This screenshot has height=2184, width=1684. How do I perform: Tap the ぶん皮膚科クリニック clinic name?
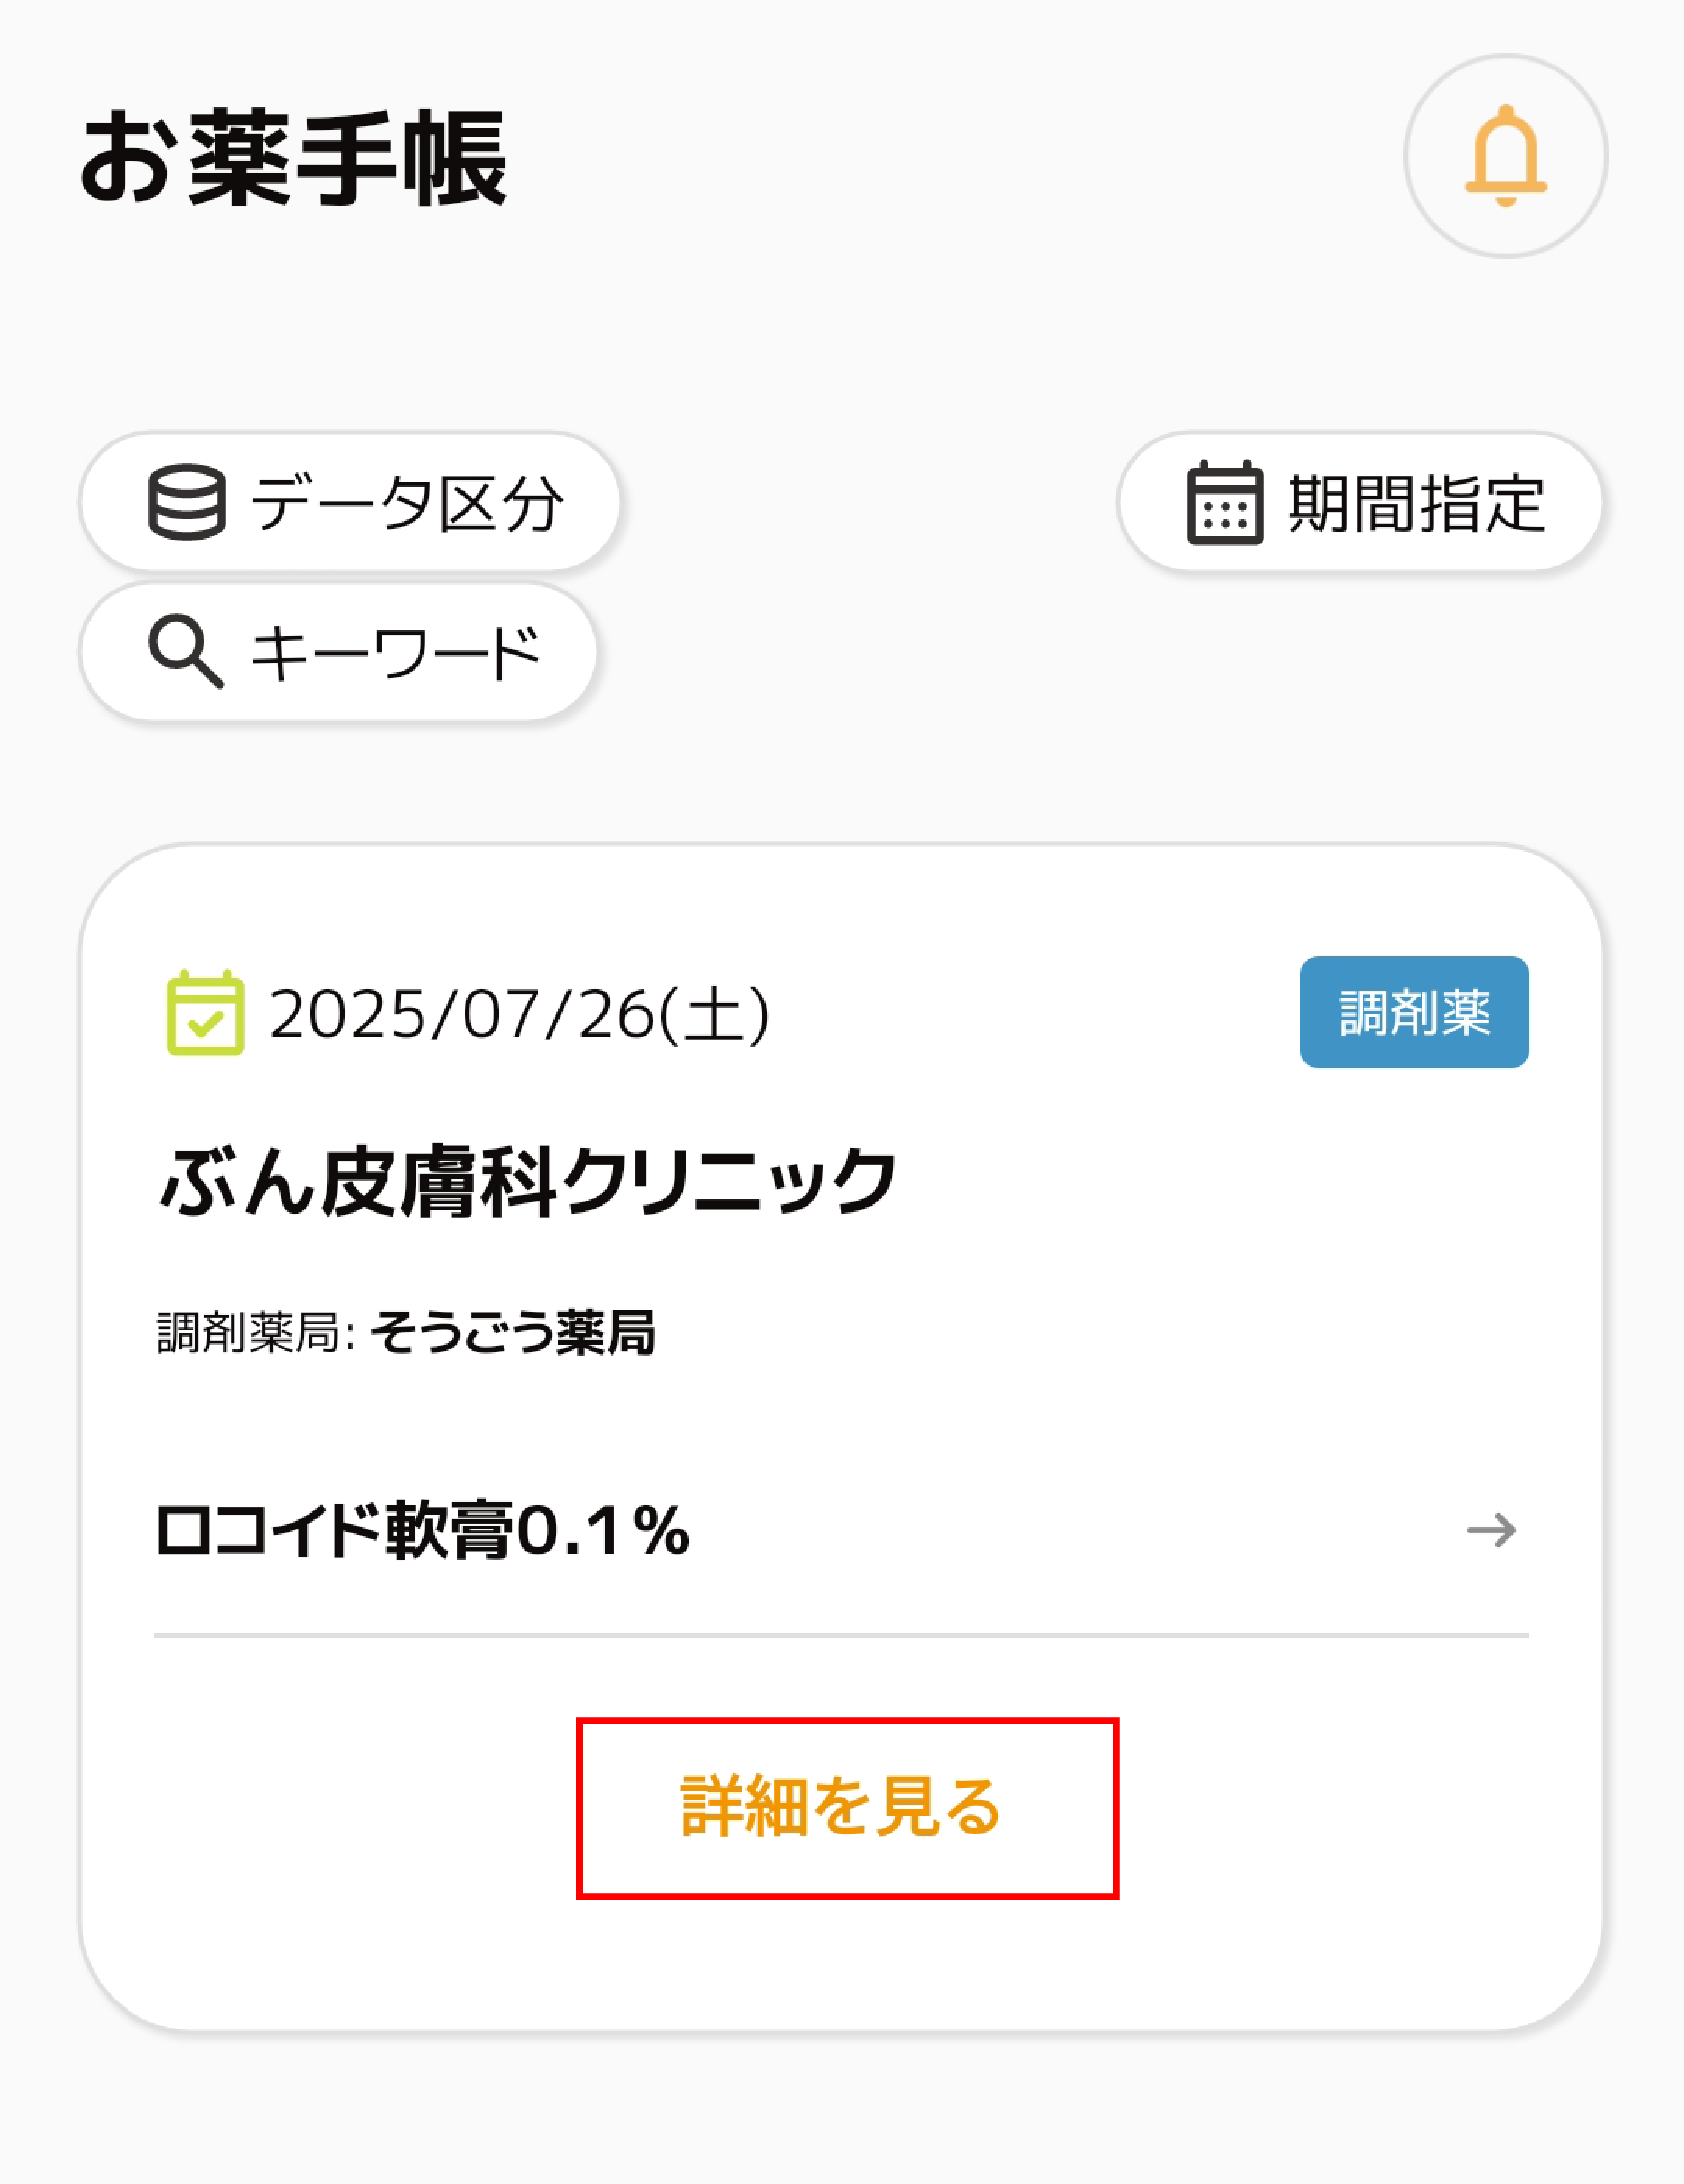528,1182
